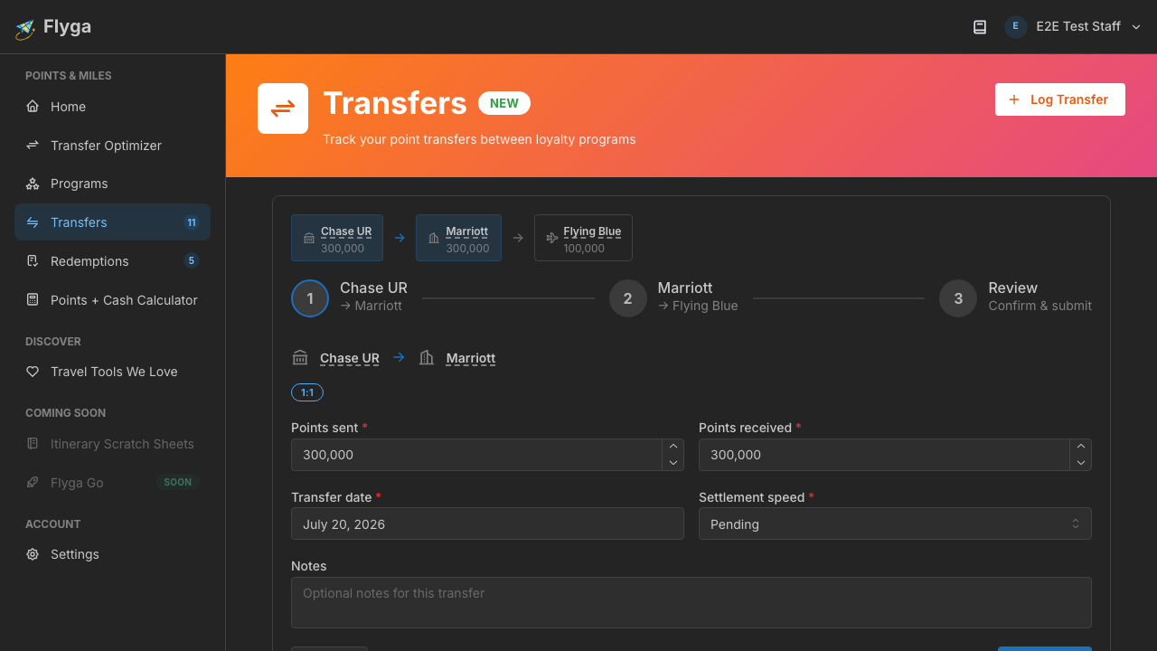The width and height of the screenshot is (1157, 651).
Task: Click the Transfers header swap icon
Action: [x=283, y=108]
